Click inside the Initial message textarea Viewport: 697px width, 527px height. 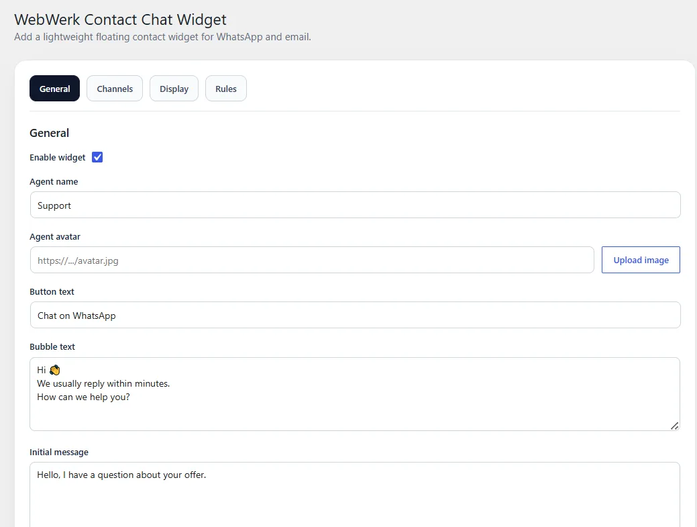tap(355, 495)
